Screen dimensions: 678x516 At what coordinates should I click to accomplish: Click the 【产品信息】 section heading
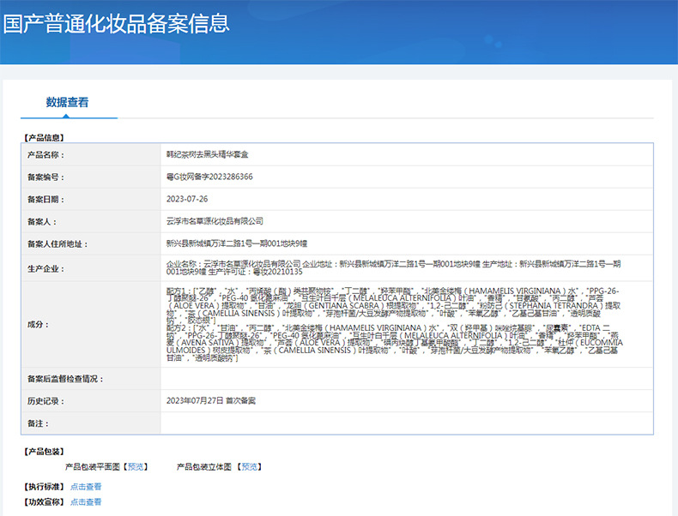point(43,137)
